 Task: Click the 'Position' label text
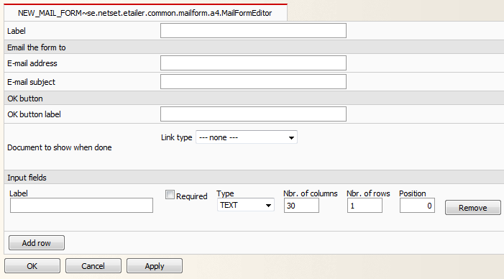pyautogui.click(x=413, y=193)
